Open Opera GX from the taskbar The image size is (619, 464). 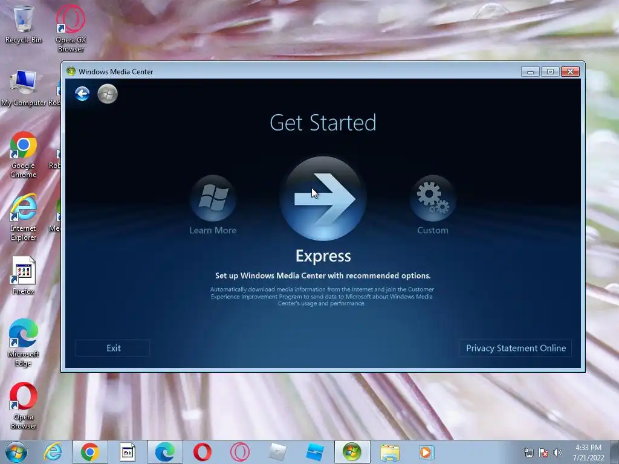pos(239,452)
